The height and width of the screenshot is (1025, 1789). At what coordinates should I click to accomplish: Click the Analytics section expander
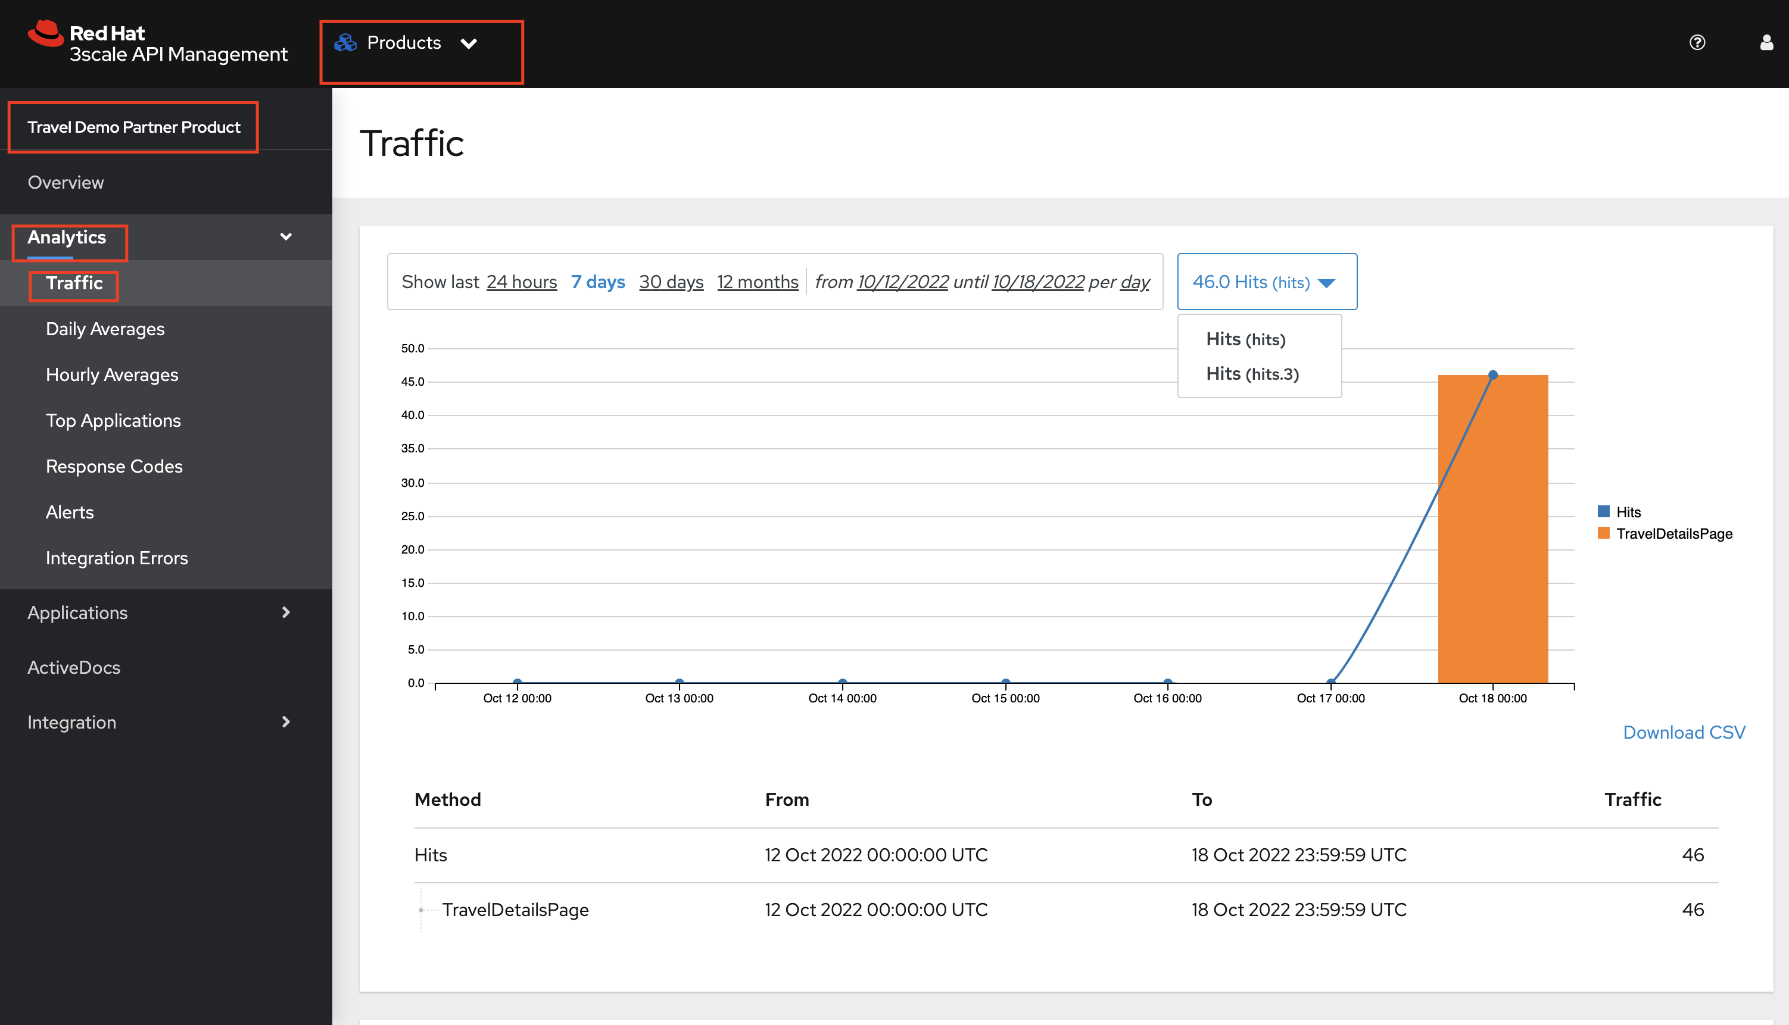[x=285, y=237]
